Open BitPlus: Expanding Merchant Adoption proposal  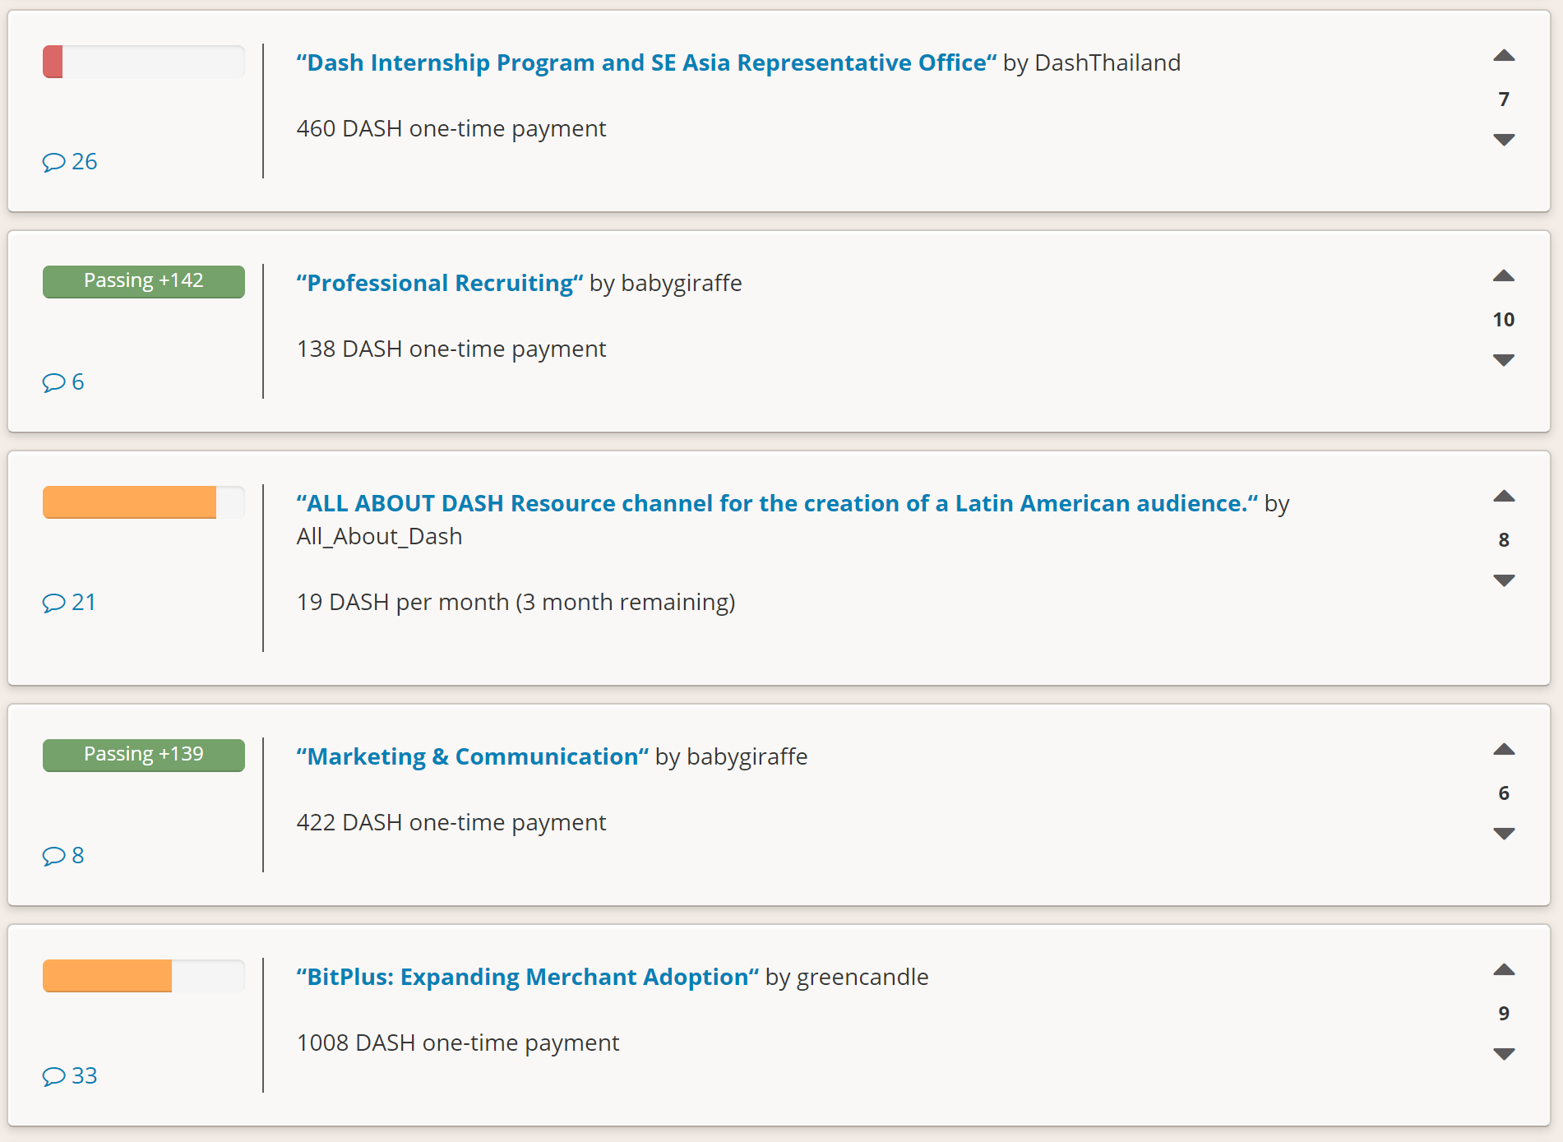coord(528,977)
